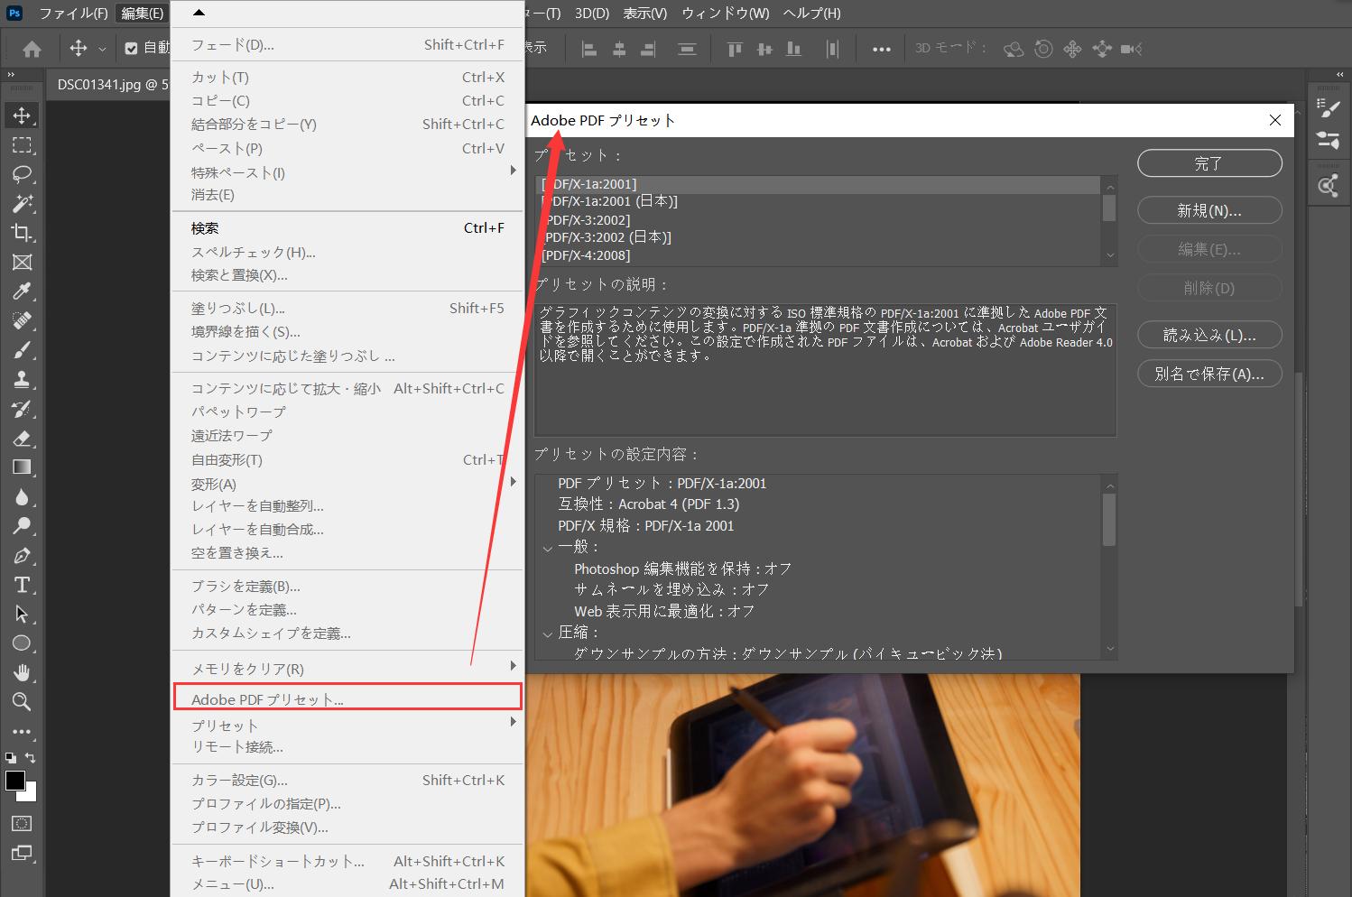Choose カラー設定(G)... menu entry
Screen dimensions: 1352x897
pyautogui.click(x=347, y=781)
